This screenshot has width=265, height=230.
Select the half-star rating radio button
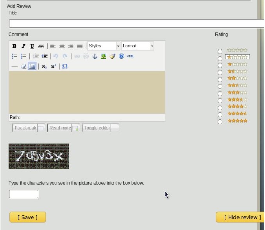tap(220, 59)
